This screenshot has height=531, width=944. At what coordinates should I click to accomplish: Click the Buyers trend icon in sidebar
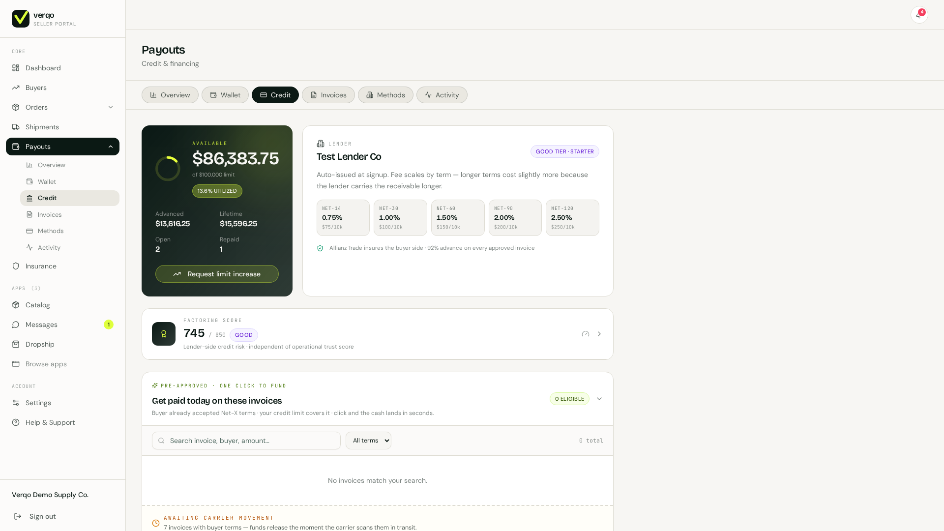[x=16, y=88]
